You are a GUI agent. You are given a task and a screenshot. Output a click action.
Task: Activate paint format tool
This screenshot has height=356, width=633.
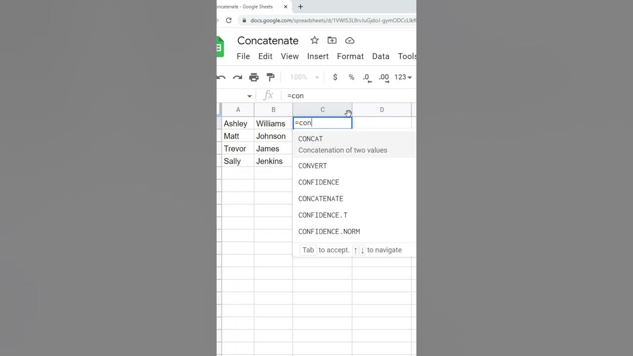click(271, 77)
